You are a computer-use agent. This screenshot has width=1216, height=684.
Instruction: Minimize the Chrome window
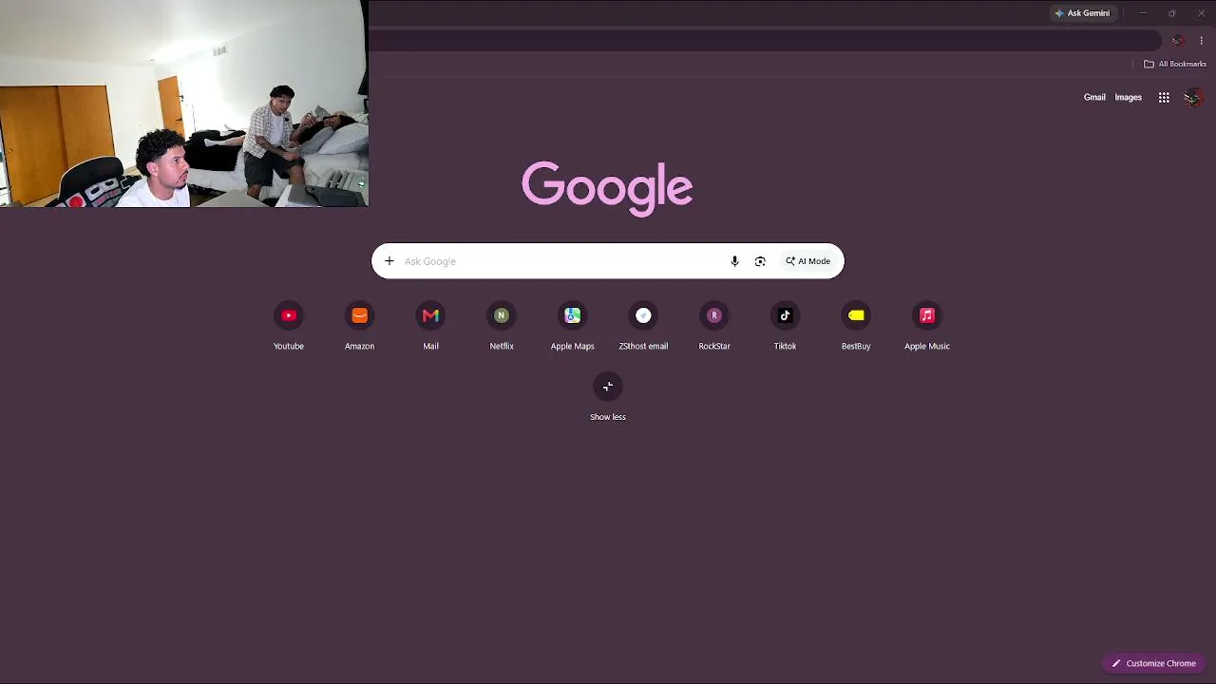[1143, 13]
